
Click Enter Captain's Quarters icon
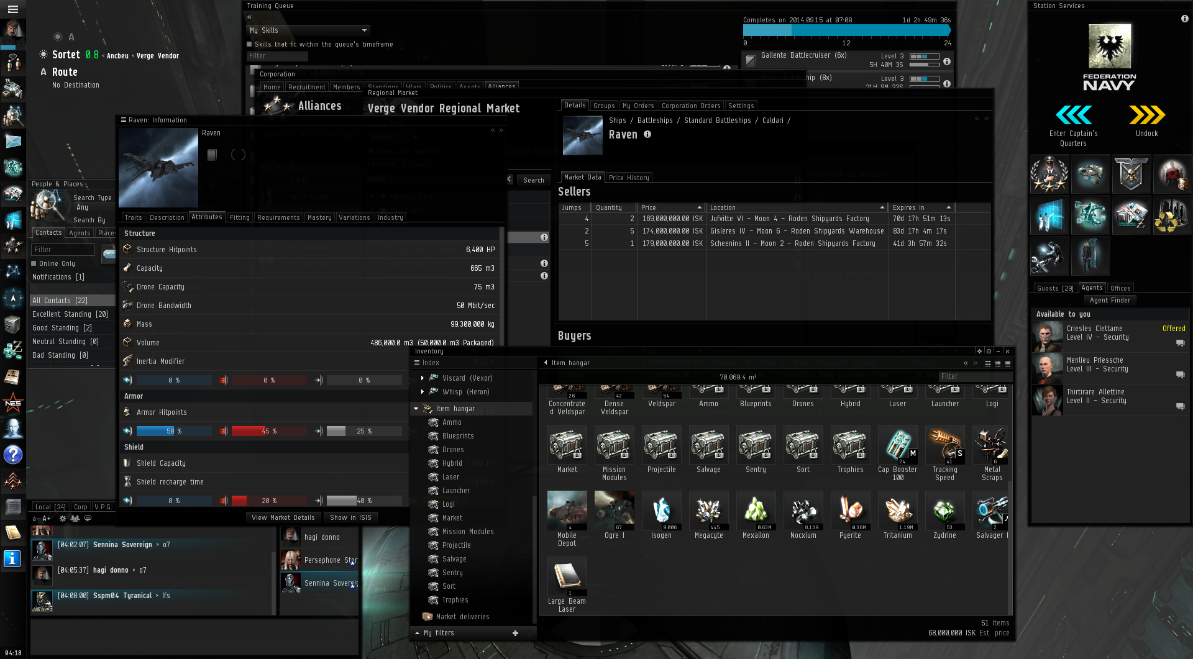pyautogui.click(x=1073, y=115)
